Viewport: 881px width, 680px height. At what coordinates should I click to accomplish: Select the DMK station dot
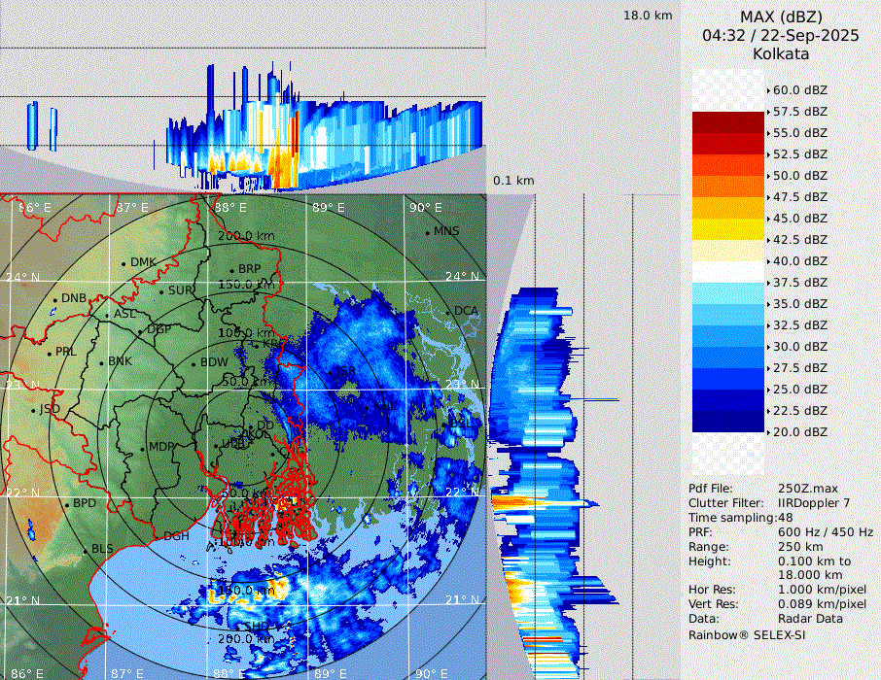pos(123,263)
